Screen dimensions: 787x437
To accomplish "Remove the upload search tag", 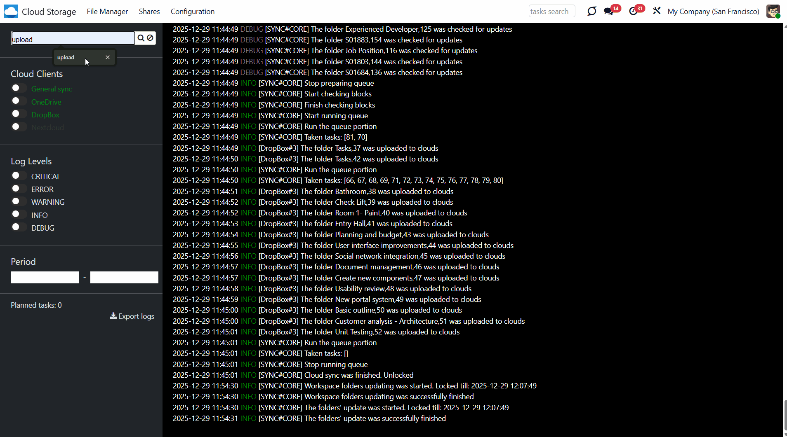I will (108, 57).
